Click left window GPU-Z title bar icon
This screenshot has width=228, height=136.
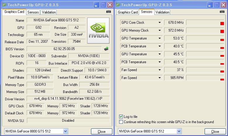click(x=4, y=5)
